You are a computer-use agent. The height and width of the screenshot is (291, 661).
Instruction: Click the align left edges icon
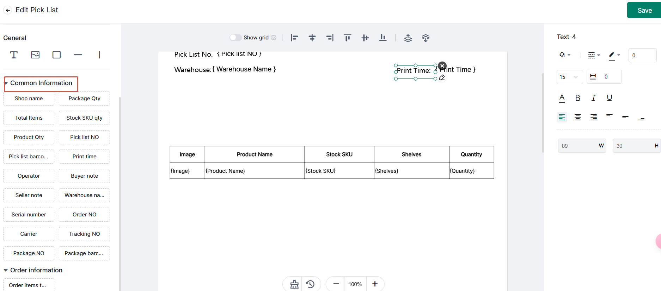point(294,38)
